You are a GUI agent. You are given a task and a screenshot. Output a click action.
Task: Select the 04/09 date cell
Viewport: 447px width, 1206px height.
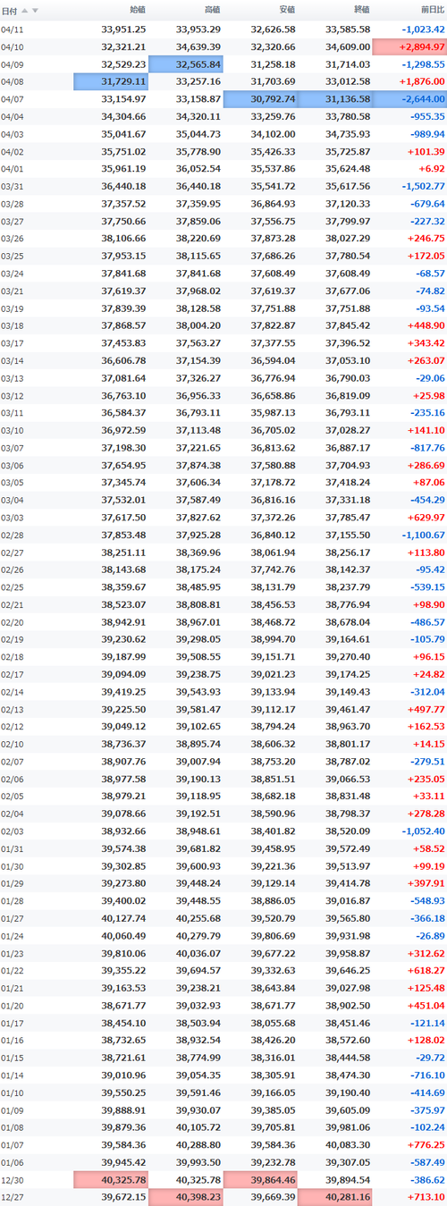click(x=12, y=64)
